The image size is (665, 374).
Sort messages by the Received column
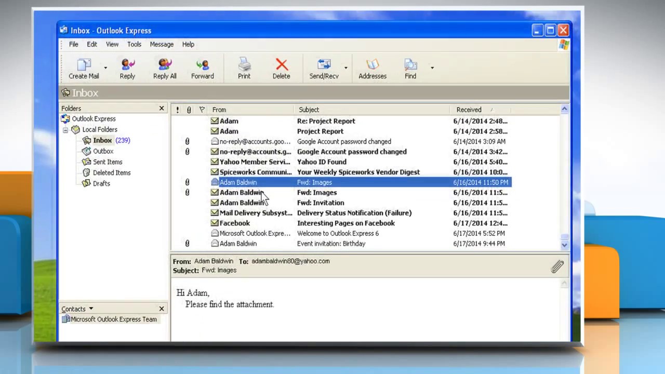[x=481, y=110]
